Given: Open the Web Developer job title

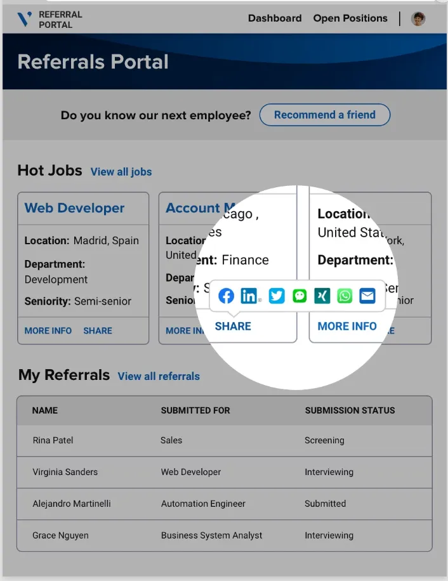Looking at the screenshot, I should (74, 208).
